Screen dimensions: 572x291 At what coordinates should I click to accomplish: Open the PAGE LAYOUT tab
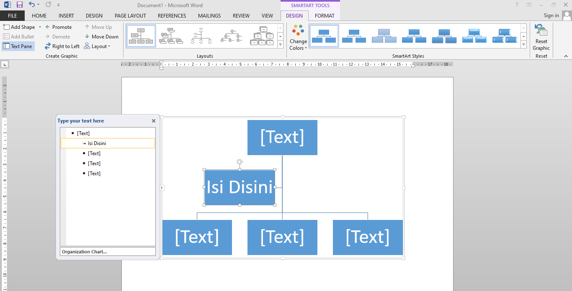coord(130,16)
